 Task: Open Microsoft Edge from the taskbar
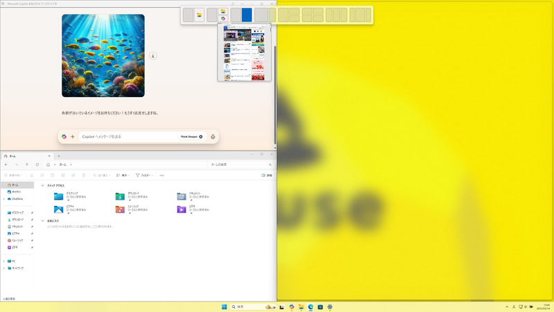click(310, 306)
